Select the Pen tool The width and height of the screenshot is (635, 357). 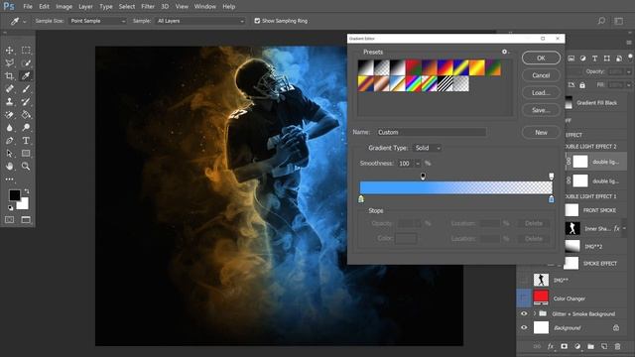click(x=9, y=141)
